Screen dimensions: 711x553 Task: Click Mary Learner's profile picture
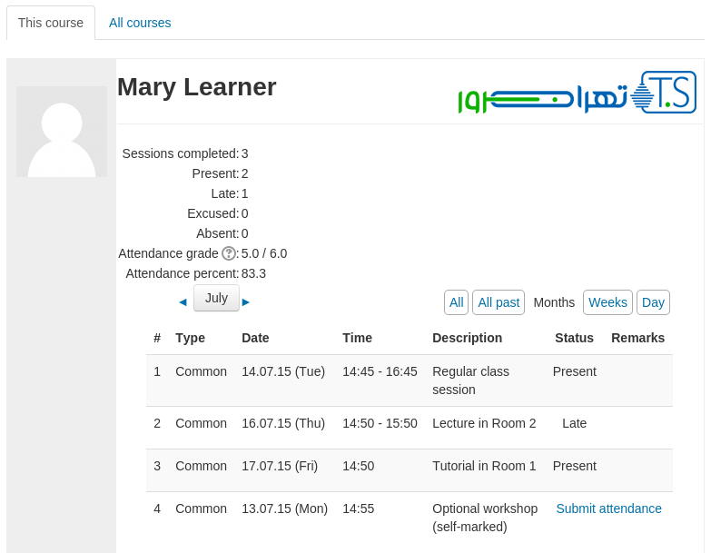(62, 132)
